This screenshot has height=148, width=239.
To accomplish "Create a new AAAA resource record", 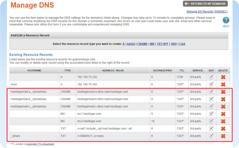I will [131, 44].
